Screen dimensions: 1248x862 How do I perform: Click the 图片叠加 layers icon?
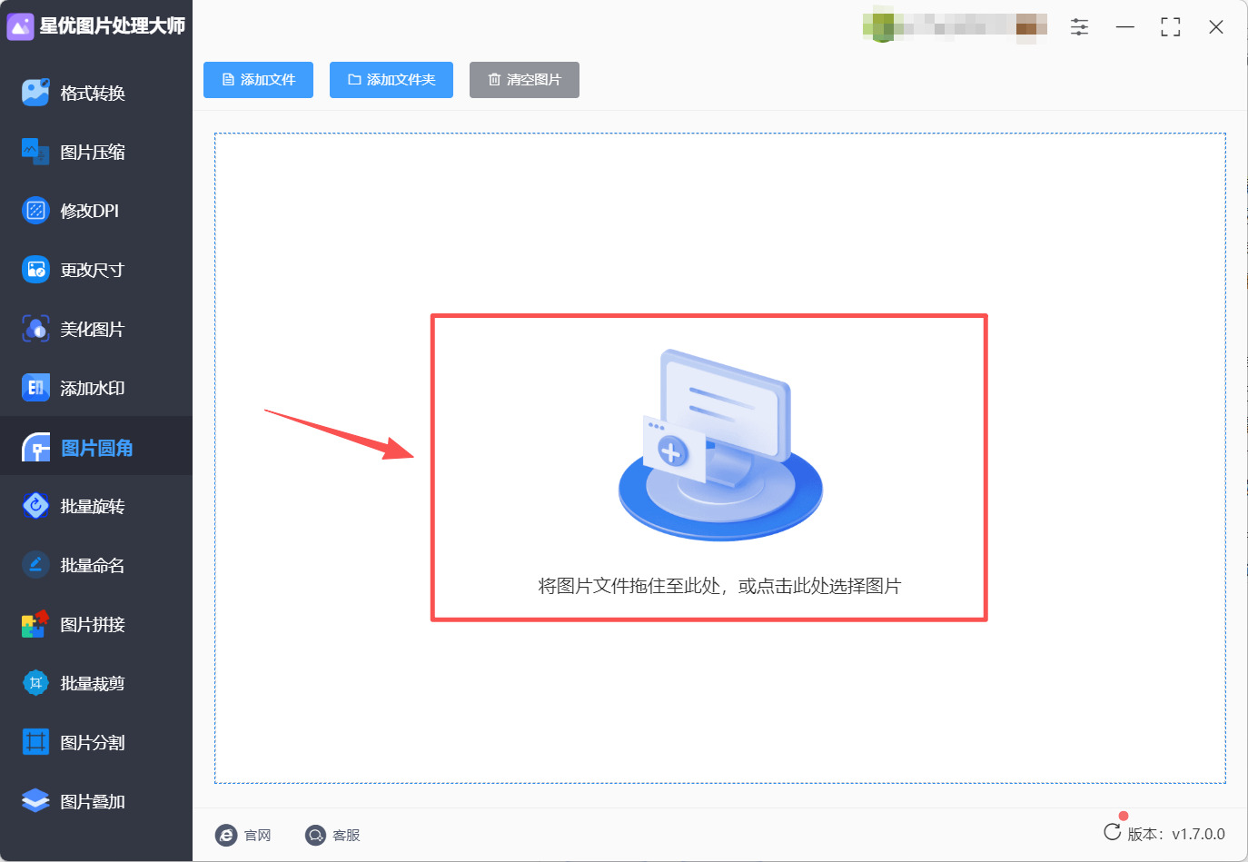point(35,801)
